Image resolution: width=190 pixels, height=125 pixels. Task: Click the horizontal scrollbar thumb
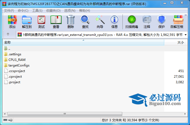coord(65,114)
